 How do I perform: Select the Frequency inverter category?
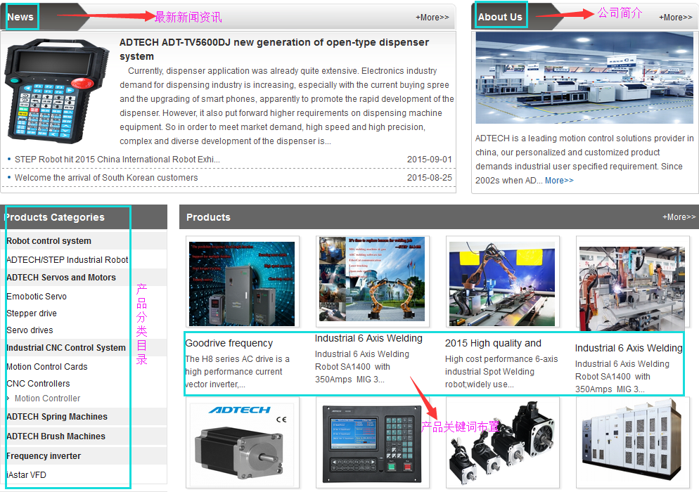44,456
